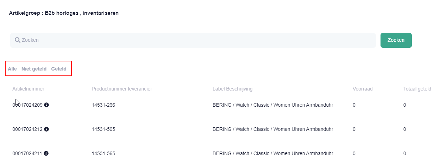Image resolution: width=440 pixels, height=167 pixels.
Task: Select article number 00017024212
Action: 27,129
